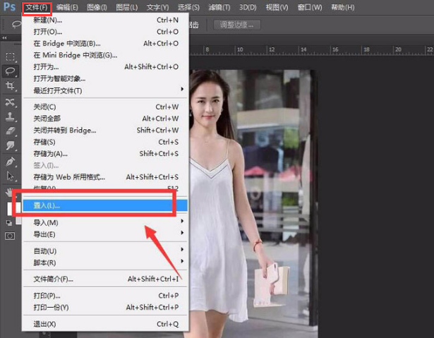This screenshot has width=434, height=338.
Task: Toggle Quick Mask mode icon
Action: pyautogui.click(x=10, y=236)
